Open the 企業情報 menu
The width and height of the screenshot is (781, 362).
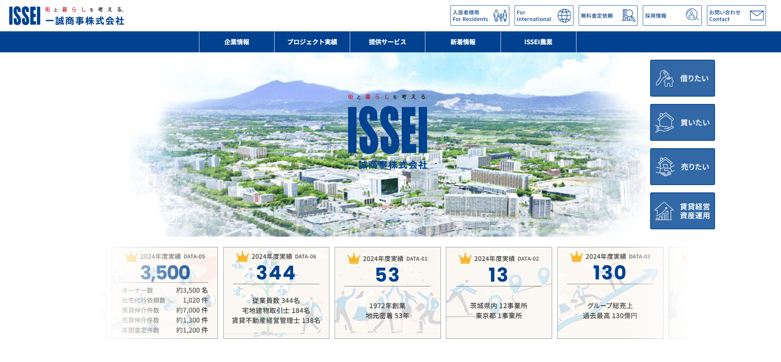click(x=237, y=42)
